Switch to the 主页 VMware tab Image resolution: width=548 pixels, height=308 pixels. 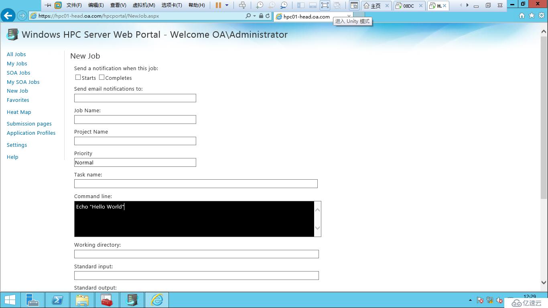pos(376,6)
